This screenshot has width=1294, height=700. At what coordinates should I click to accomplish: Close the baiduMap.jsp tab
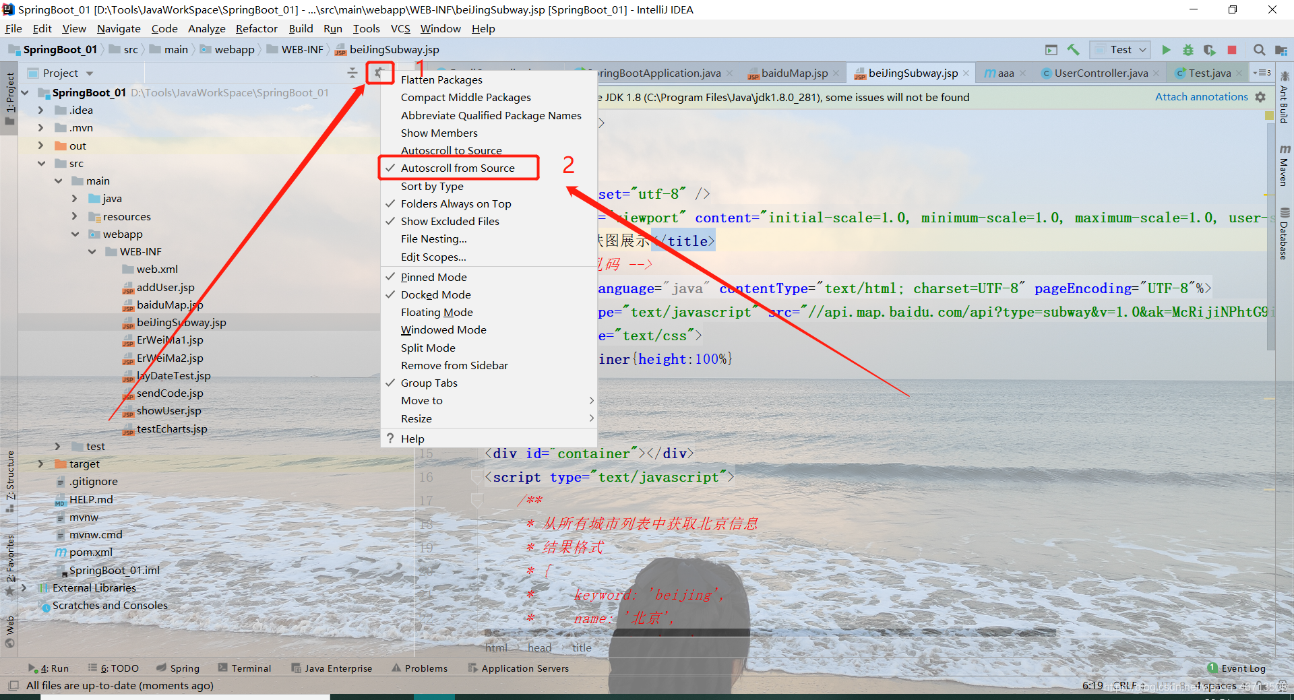click(836, 73)
